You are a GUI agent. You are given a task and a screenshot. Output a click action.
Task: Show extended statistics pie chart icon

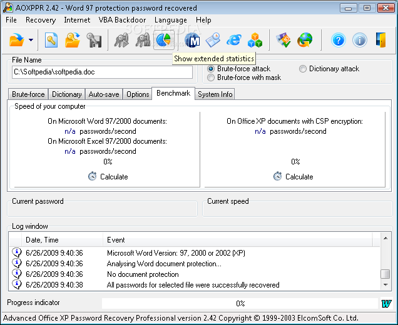point(164,40)
